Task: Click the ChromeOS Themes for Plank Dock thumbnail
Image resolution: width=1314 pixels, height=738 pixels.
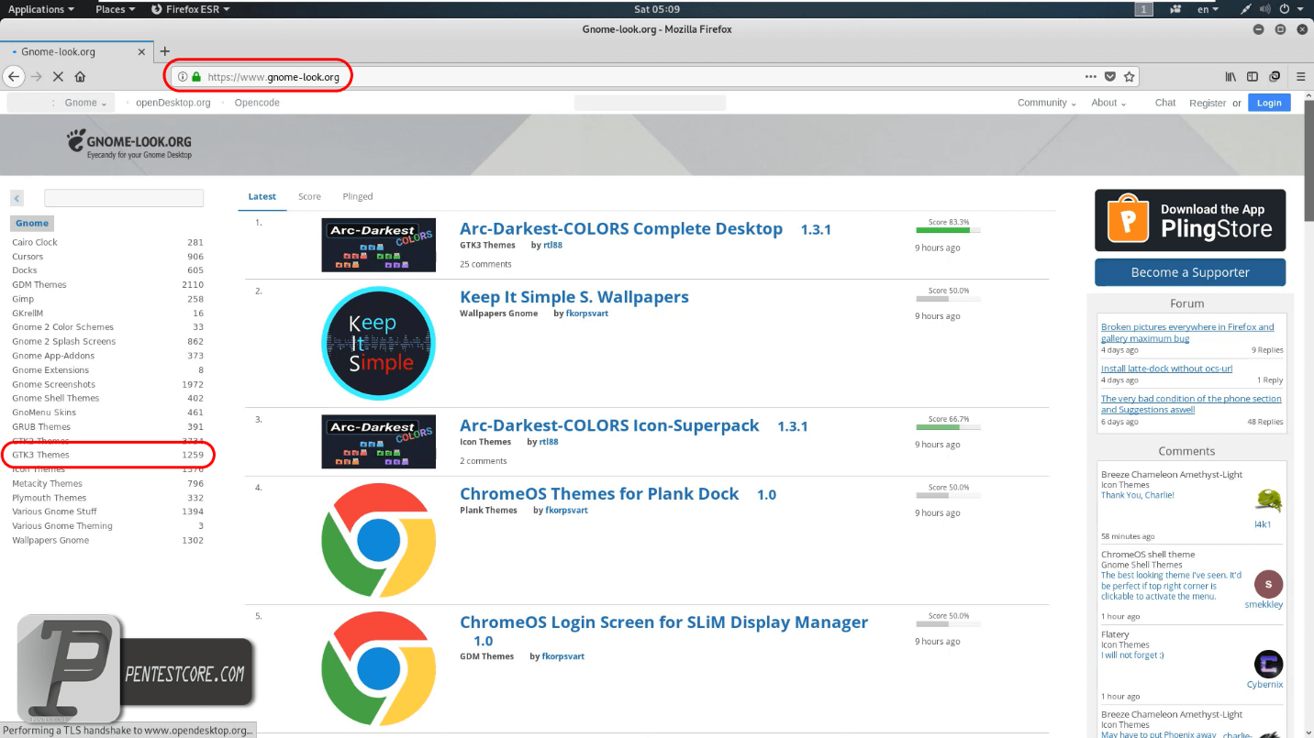Action: [x=378, y=540]
